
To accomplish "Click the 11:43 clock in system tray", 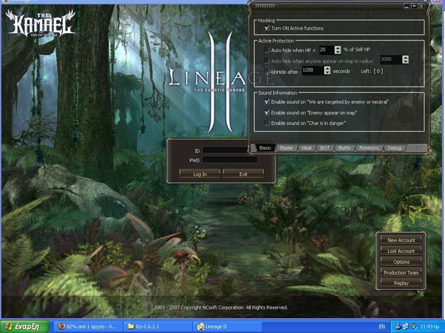I will pos(430,327).
